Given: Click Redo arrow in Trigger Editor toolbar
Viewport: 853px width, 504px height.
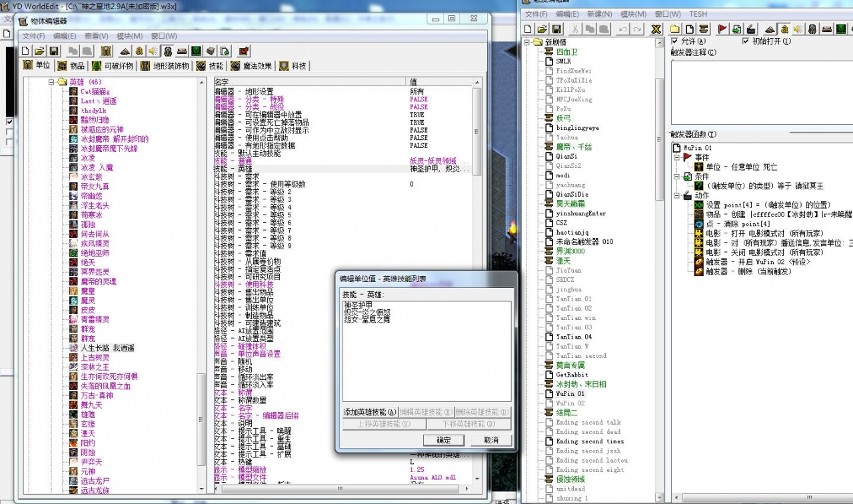Looking at the screenshot, I should (637, 29).
